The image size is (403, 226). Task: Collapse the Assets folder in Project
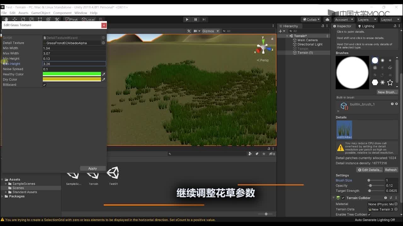(x=3, y=180)
